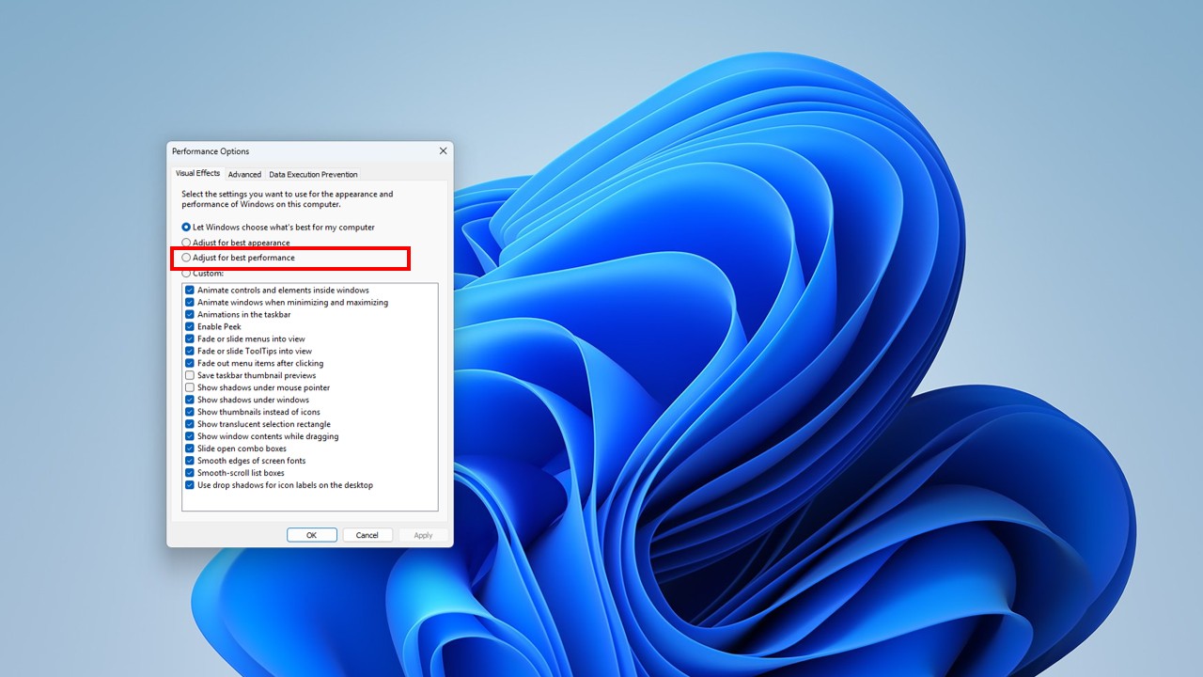This screenshot has height=677, width=1203.
Task: Check Show shadows under mouse pointer
Action: tap(190, 388)
